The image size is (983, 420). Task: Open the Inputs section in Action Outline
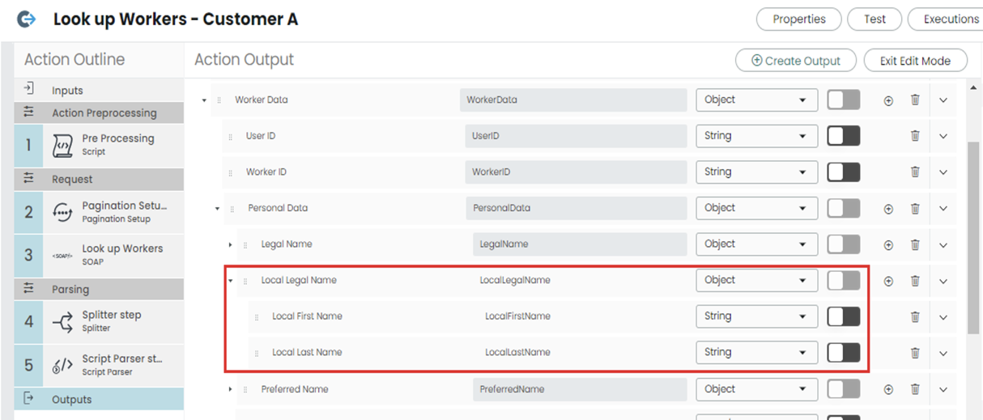click(100, 91)
